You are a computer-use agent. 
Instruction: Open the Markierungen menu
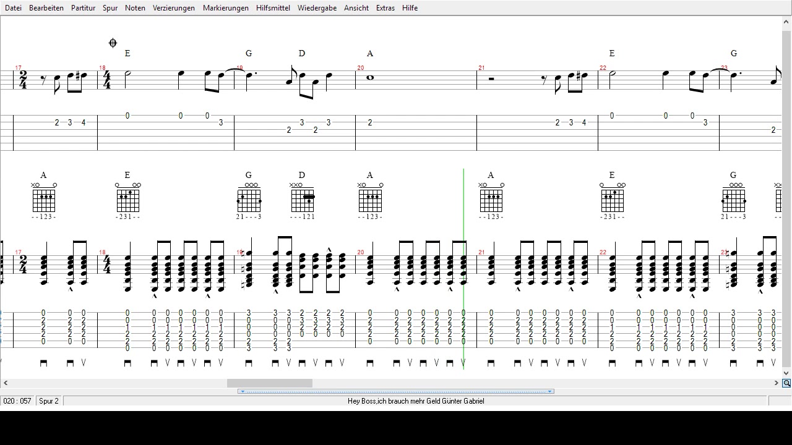coord(226,8)
